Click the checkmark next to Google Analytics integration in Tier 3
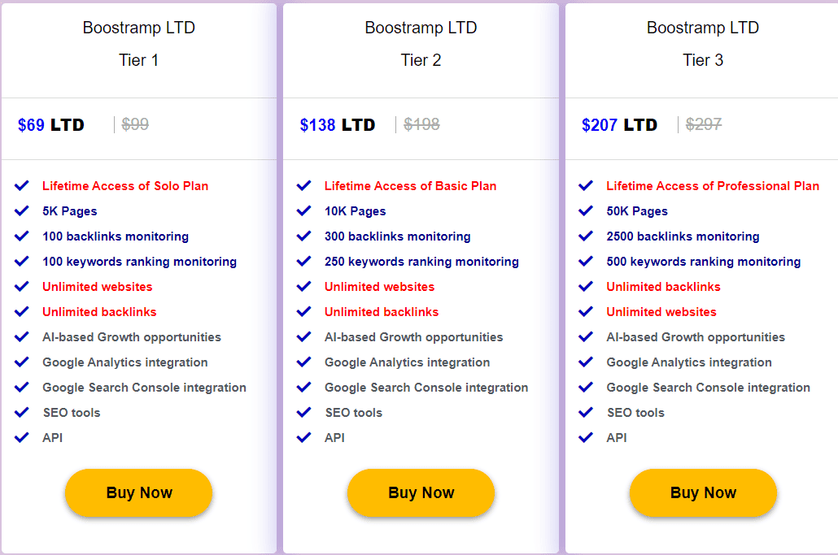This screenshot has width=838, height=555. click(x=586, y=362)
